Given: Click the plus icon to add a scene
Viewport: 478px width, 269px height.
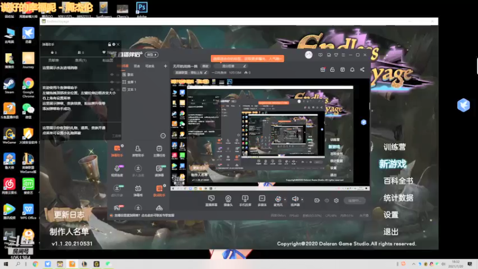Looking at the screenshot, I should point(166,66).
